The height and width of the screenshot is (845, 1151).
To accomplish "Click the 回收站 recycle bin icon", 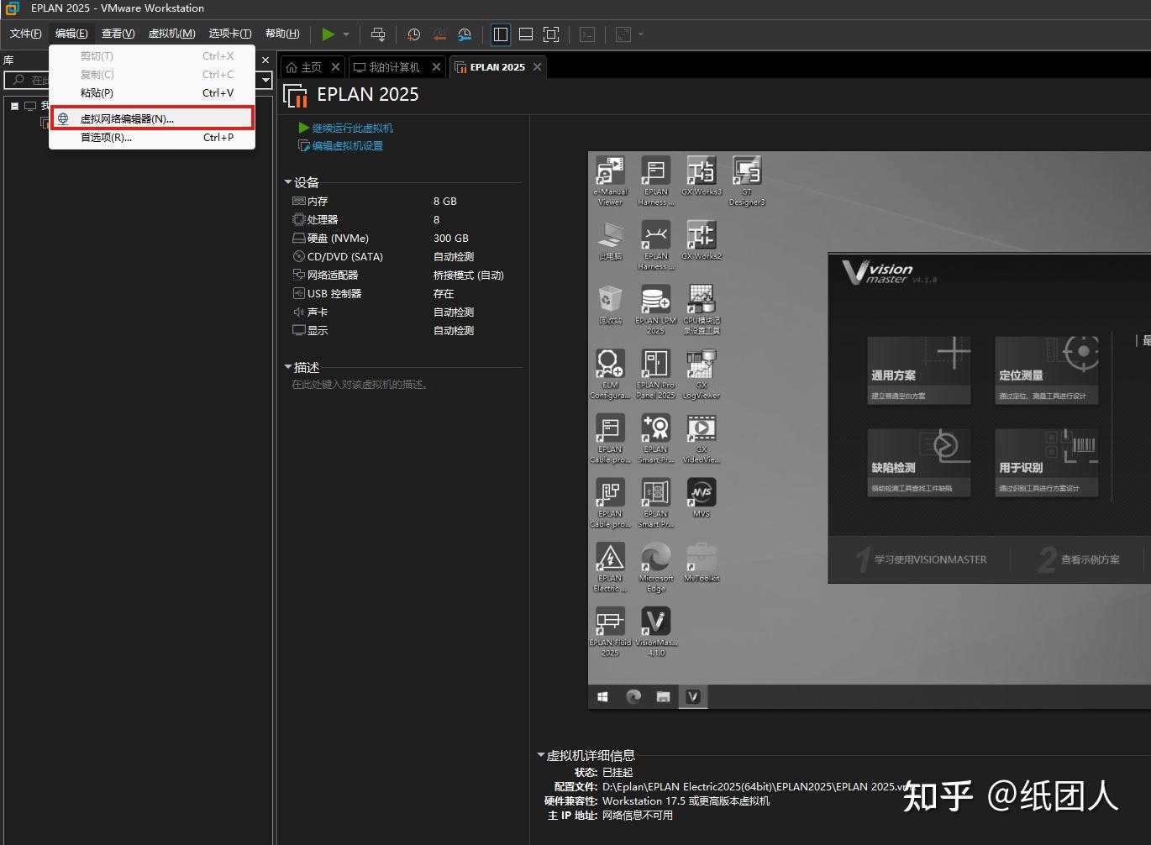I will pyautogui.click(x=610, y=305).
